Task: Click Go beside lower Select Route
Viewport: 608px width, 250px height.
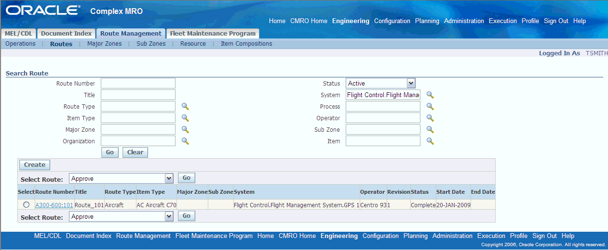Action: [x=187, y=216]
